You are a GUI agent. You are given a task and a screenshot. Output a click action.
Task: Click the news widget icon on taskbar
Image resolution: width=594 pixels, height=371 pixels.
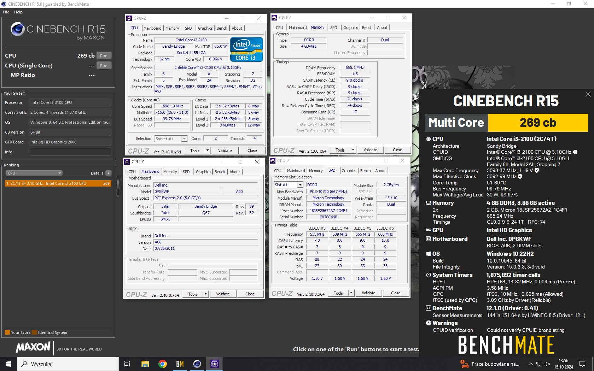[464, 364]
